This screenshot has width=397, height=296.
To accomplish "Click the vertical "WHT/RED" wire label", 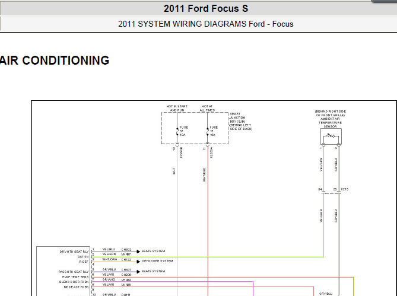I will point(204,175).
